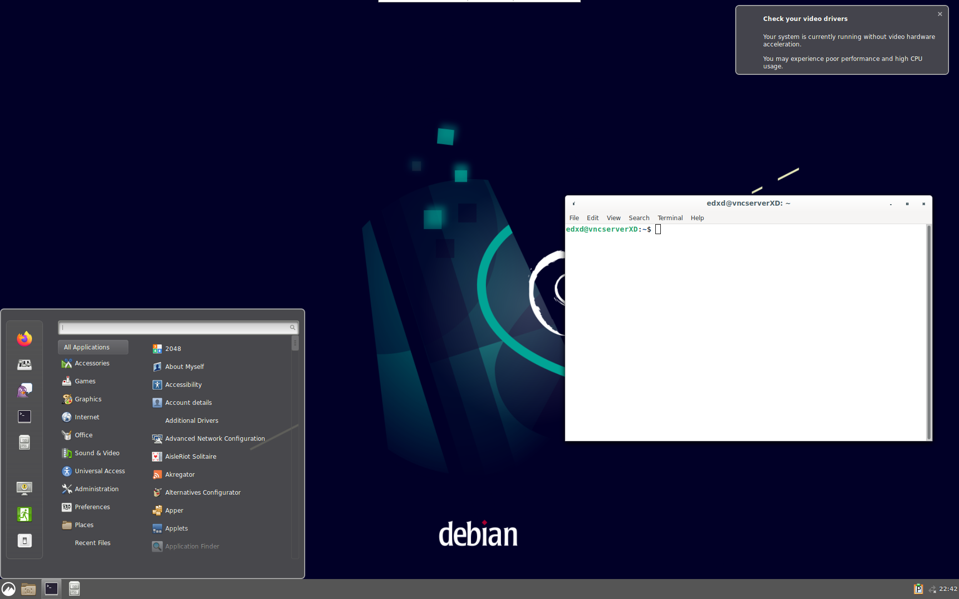Open the terminal's Search menu
Viewport: 959px width, 599px height.
[639, 218]
